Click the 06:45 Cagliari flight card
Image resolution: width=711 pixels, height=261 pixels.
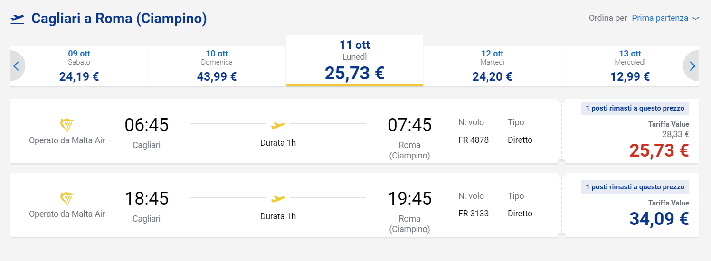pos(354,131)
